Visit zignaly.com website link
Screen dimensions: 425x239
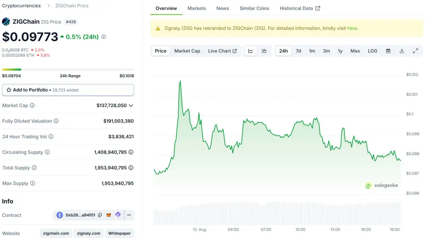(x=89, y=233)
